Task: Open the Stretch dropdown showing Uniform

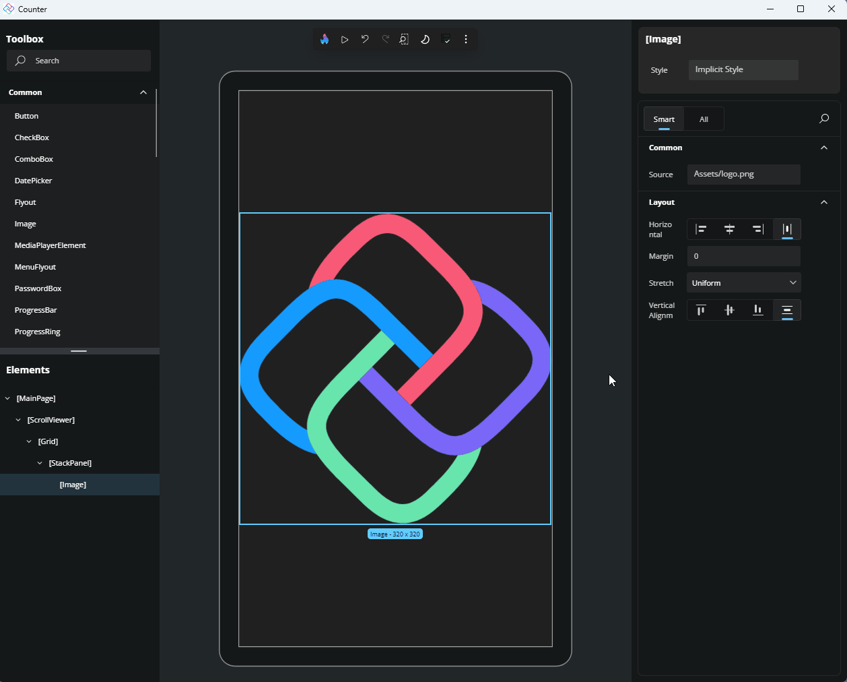Action: tap(743, 283)
